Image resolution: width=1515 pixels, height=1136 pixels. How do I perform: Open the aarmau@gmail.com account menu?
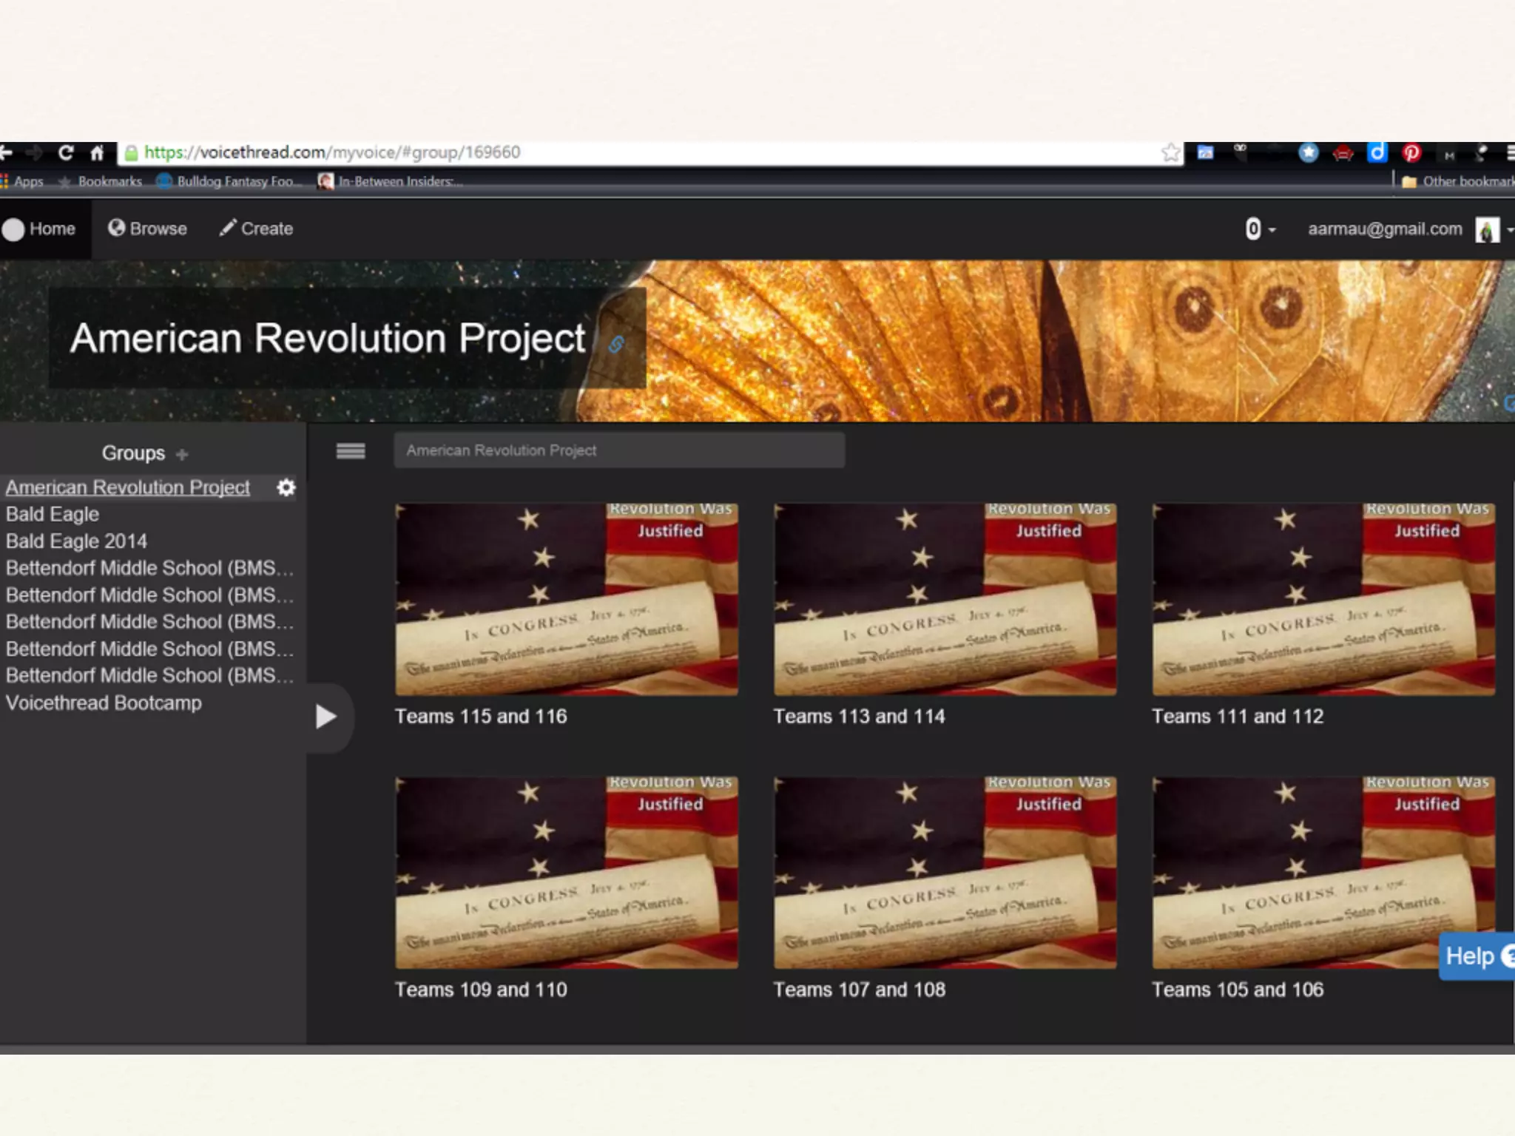(1385, 229)
